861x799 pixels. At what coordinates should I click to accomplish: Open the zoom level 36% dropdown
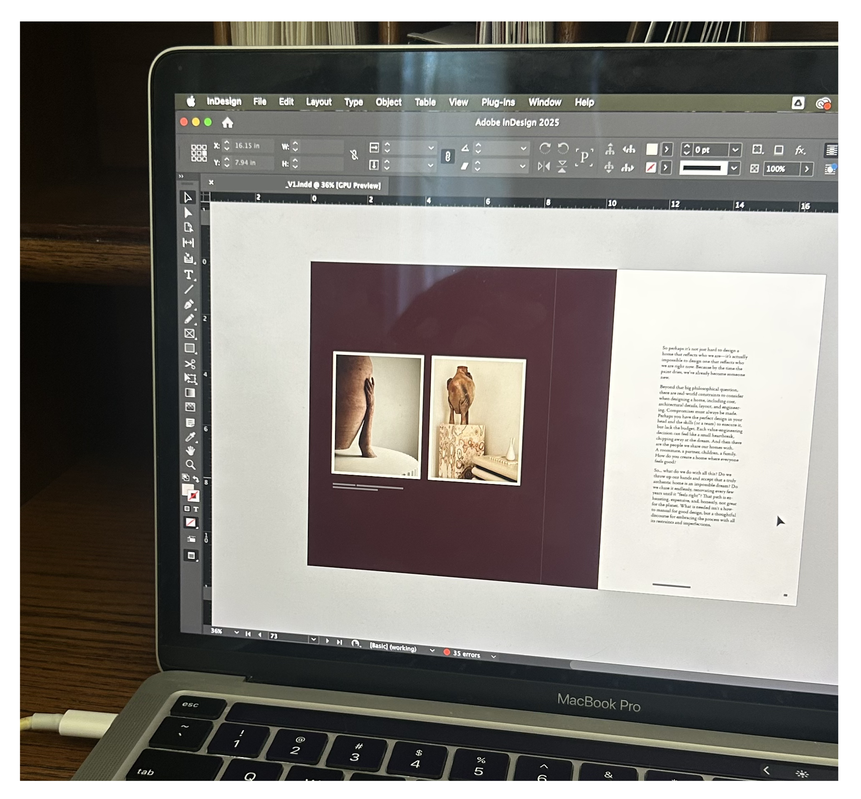coord(236,633)
